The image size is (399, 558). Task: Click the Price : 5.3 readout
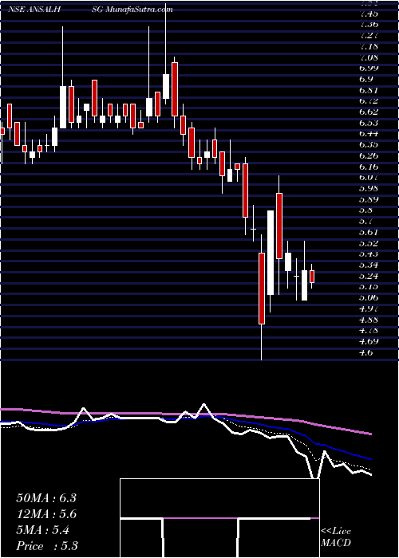(47, 546)
